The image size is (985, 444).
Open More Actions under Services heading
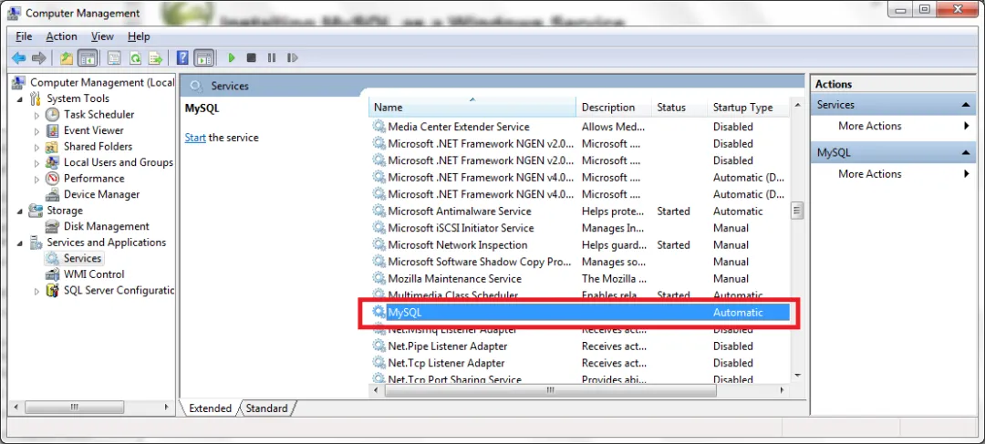[869, 126]
